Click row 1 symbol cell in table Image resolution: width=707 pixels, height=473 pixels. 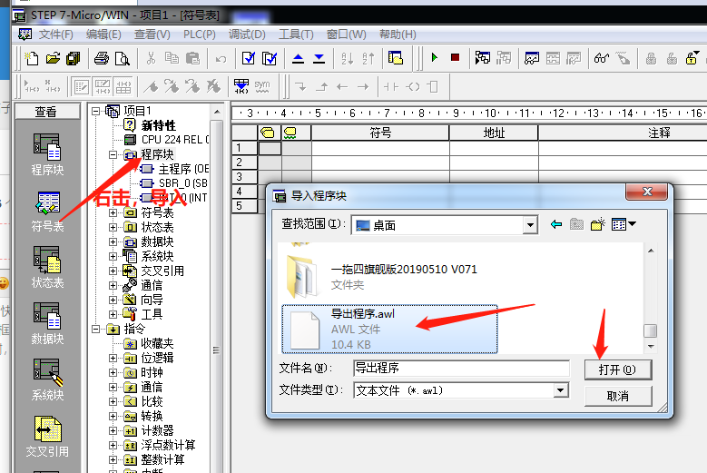(x=380, y=148)
